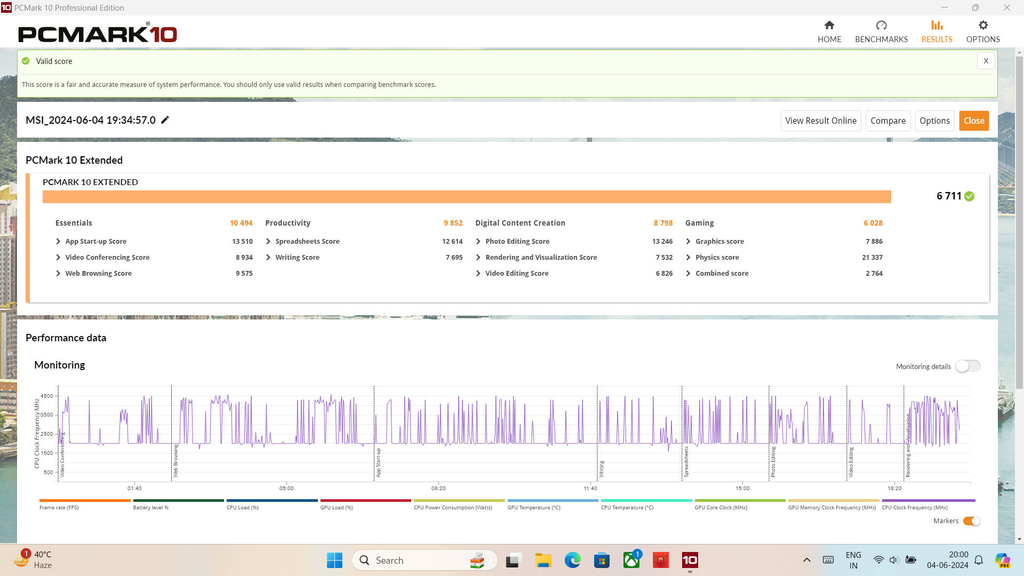Click the vertical scrollbar thumb
Screen dimensions: 1024x576
[x=1019, y=221]
